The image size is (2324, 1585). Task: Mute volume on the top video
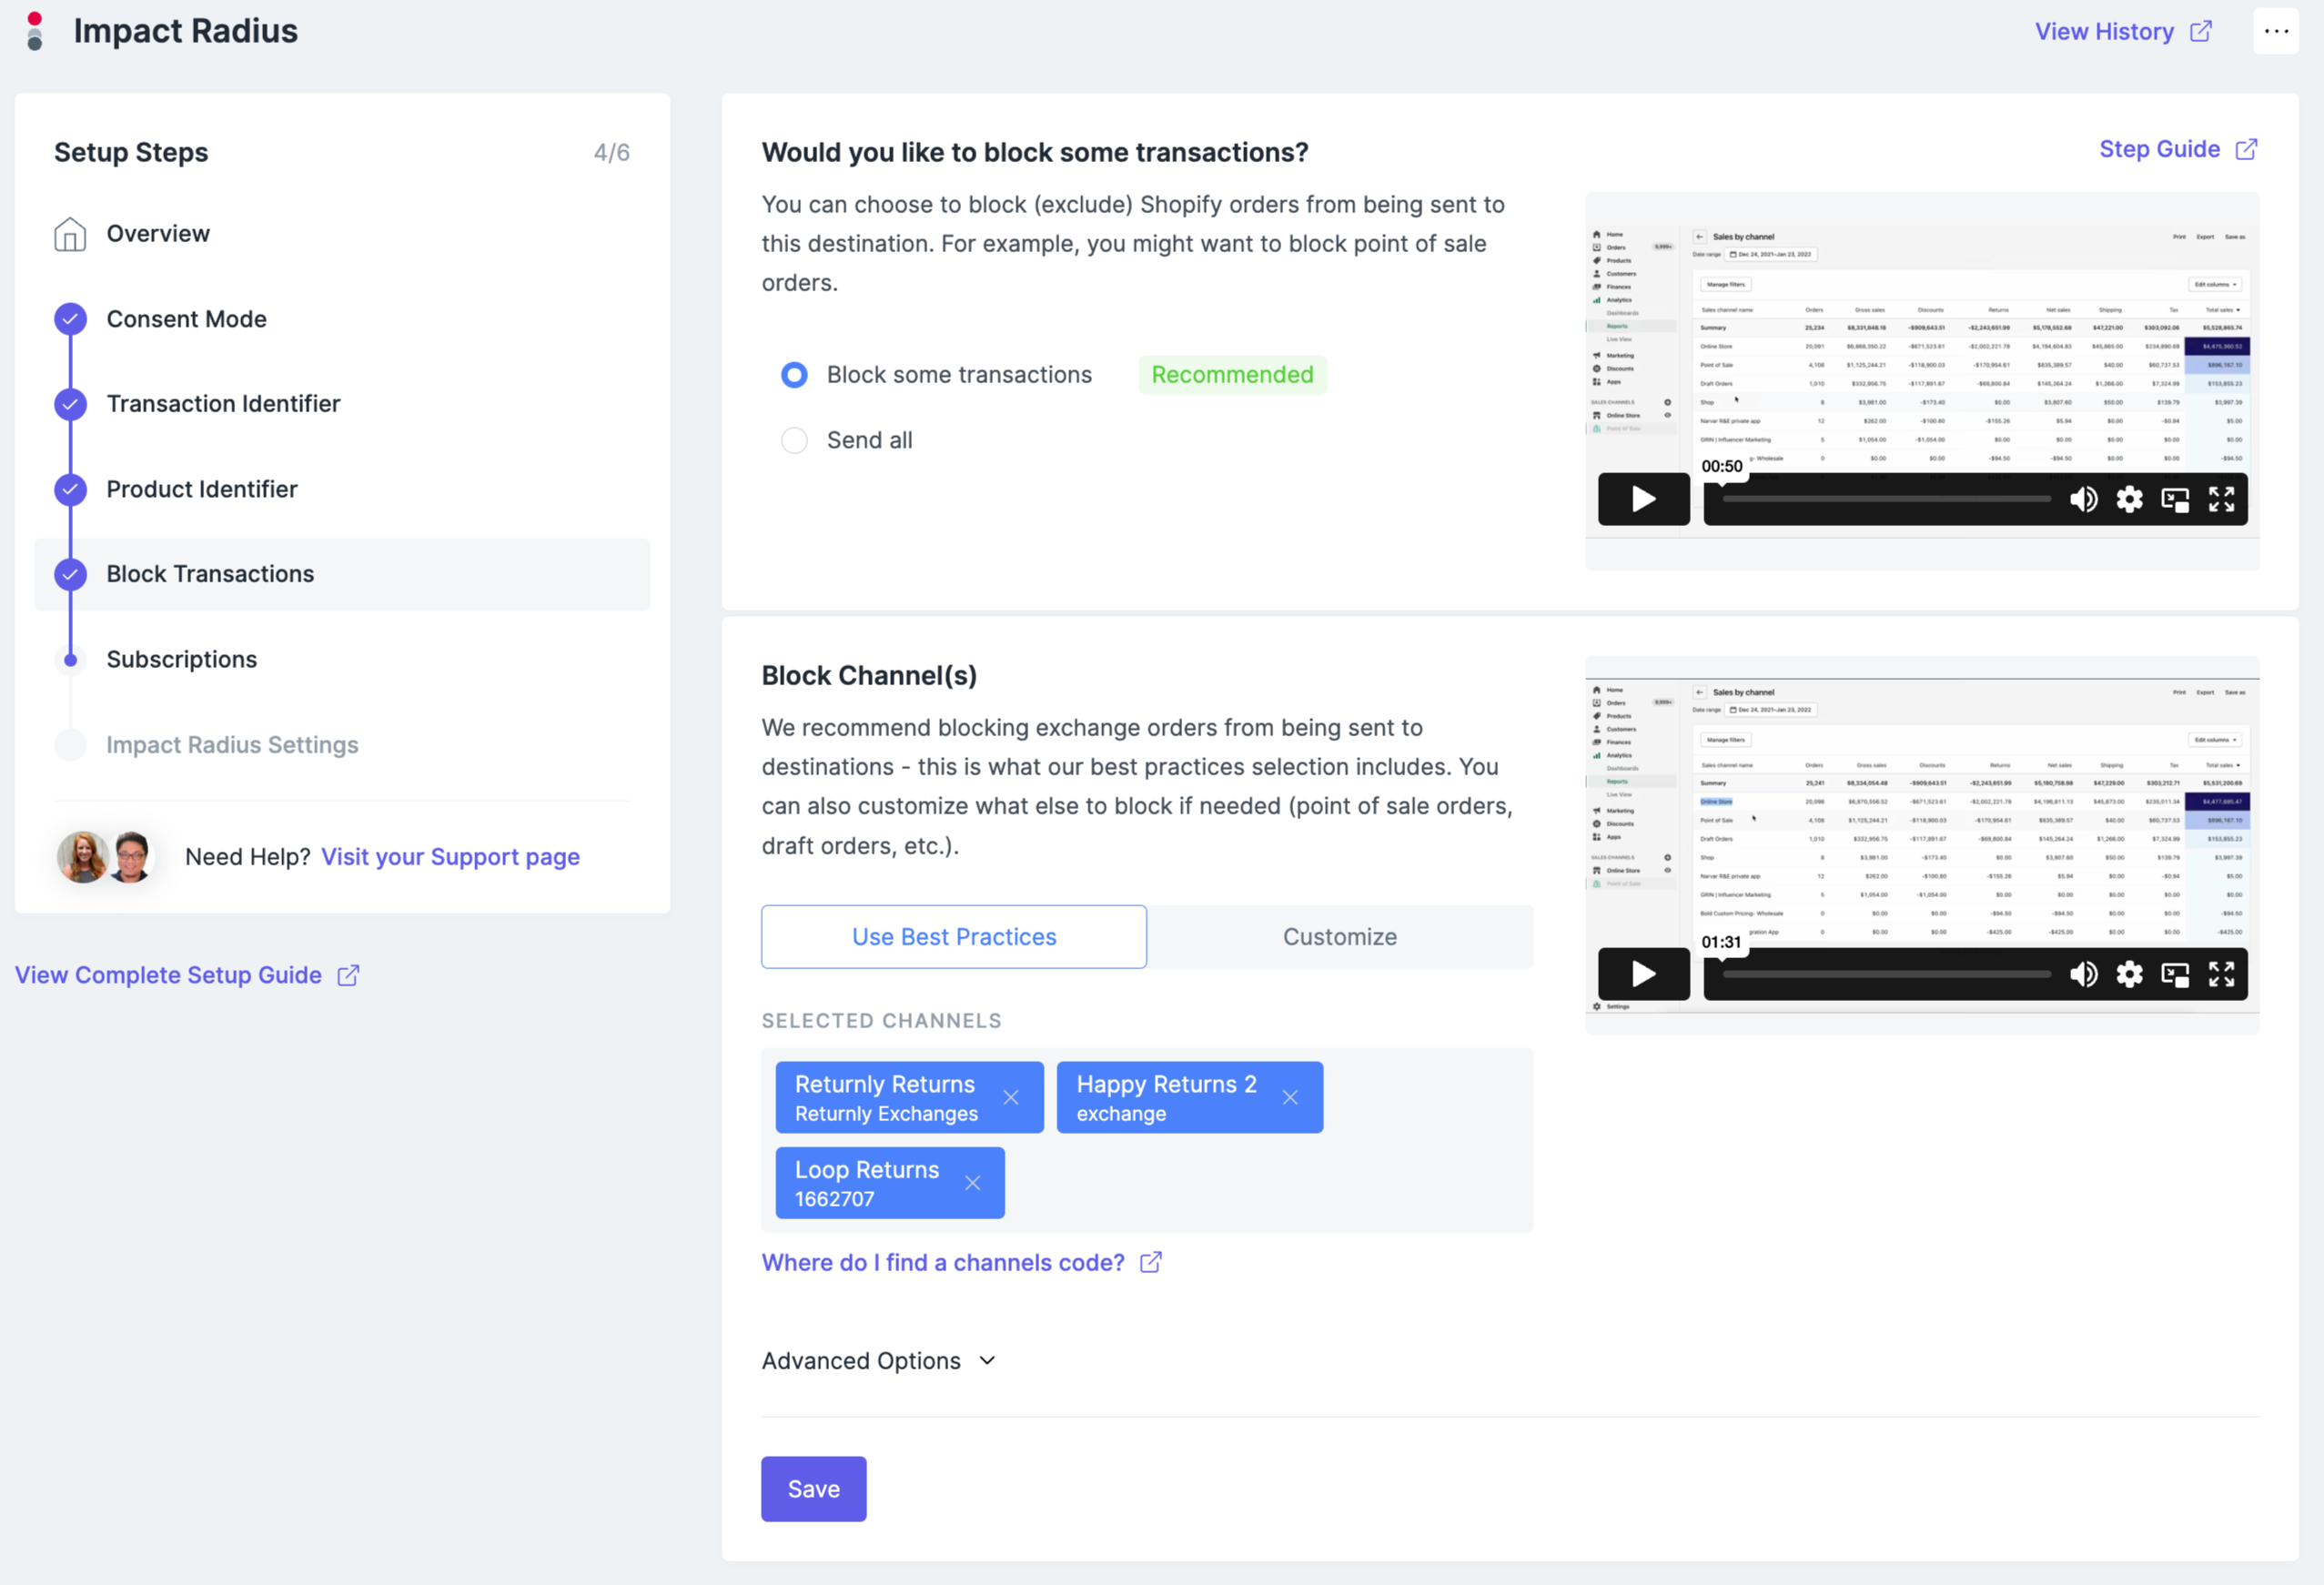(x=2083, y=499)
